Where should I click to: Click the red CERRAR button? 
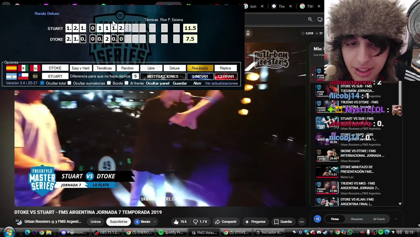(226, 76)
